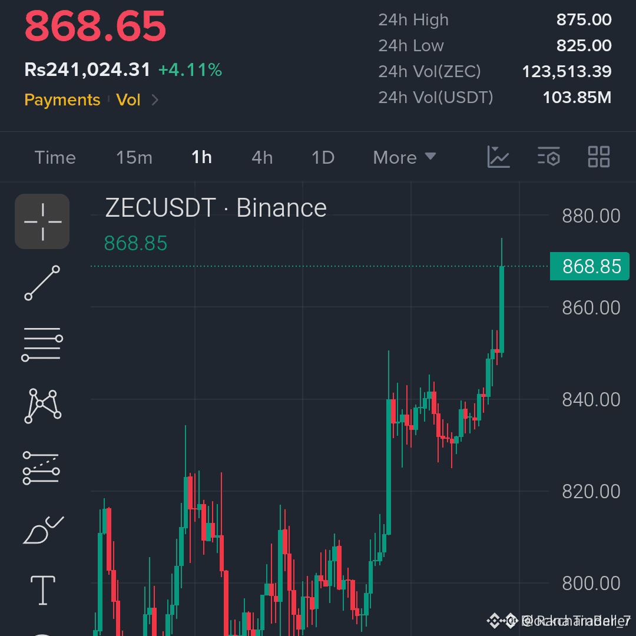Select the crosshair cursor tool
636x636 pixels.
[42, 221]
